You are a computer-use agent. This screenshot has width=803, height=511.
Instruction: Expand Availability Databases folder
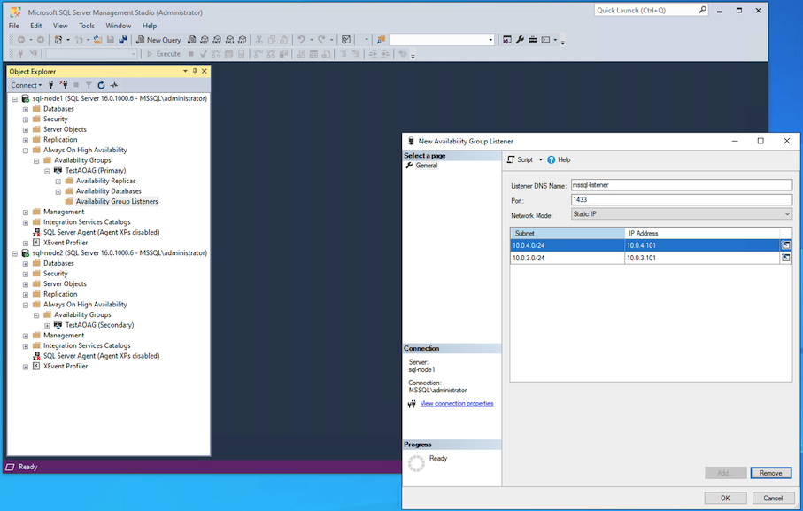coord(58,191)
